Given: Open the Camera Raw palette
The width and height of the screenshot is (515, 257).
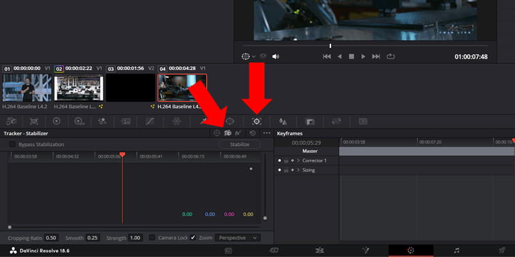Looking at the screenshot, I should [12, 121].
